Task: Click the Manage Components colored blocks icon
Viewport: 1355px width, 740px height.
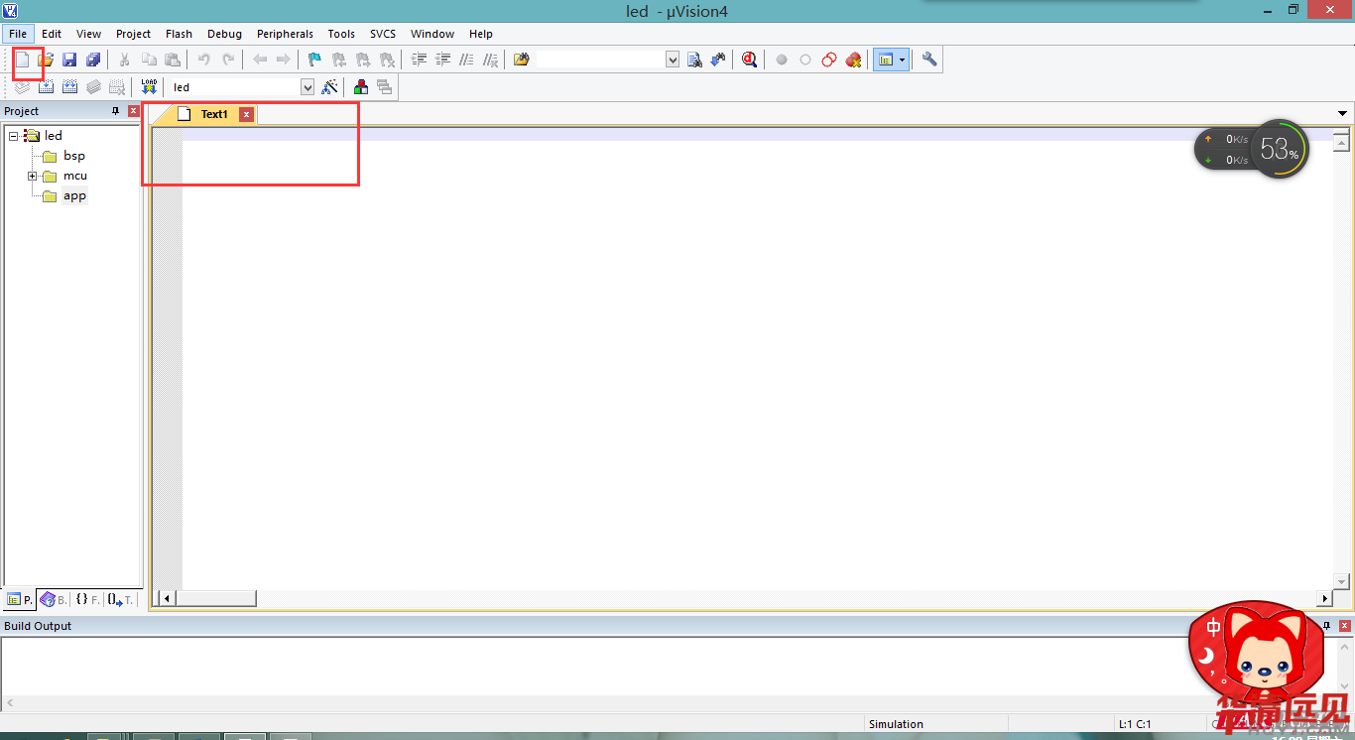Action: pos(361,87)
